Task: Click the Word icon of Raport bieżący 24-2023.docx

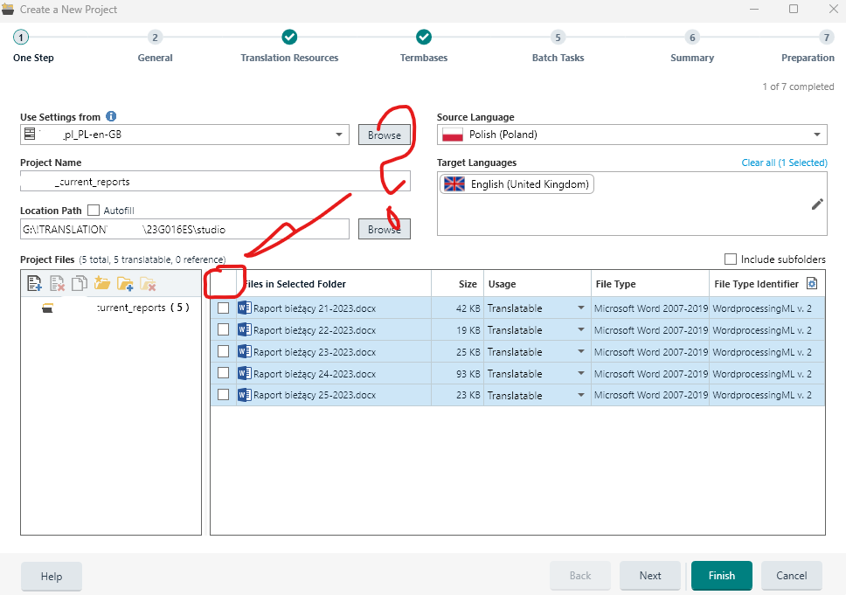Action: [245, 373]
